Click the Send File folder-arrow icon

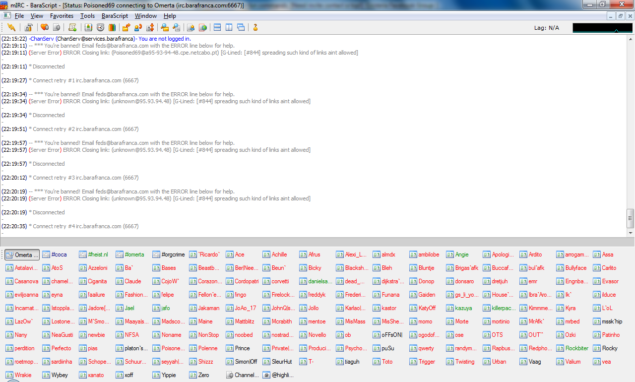click(x=127, y=27)
